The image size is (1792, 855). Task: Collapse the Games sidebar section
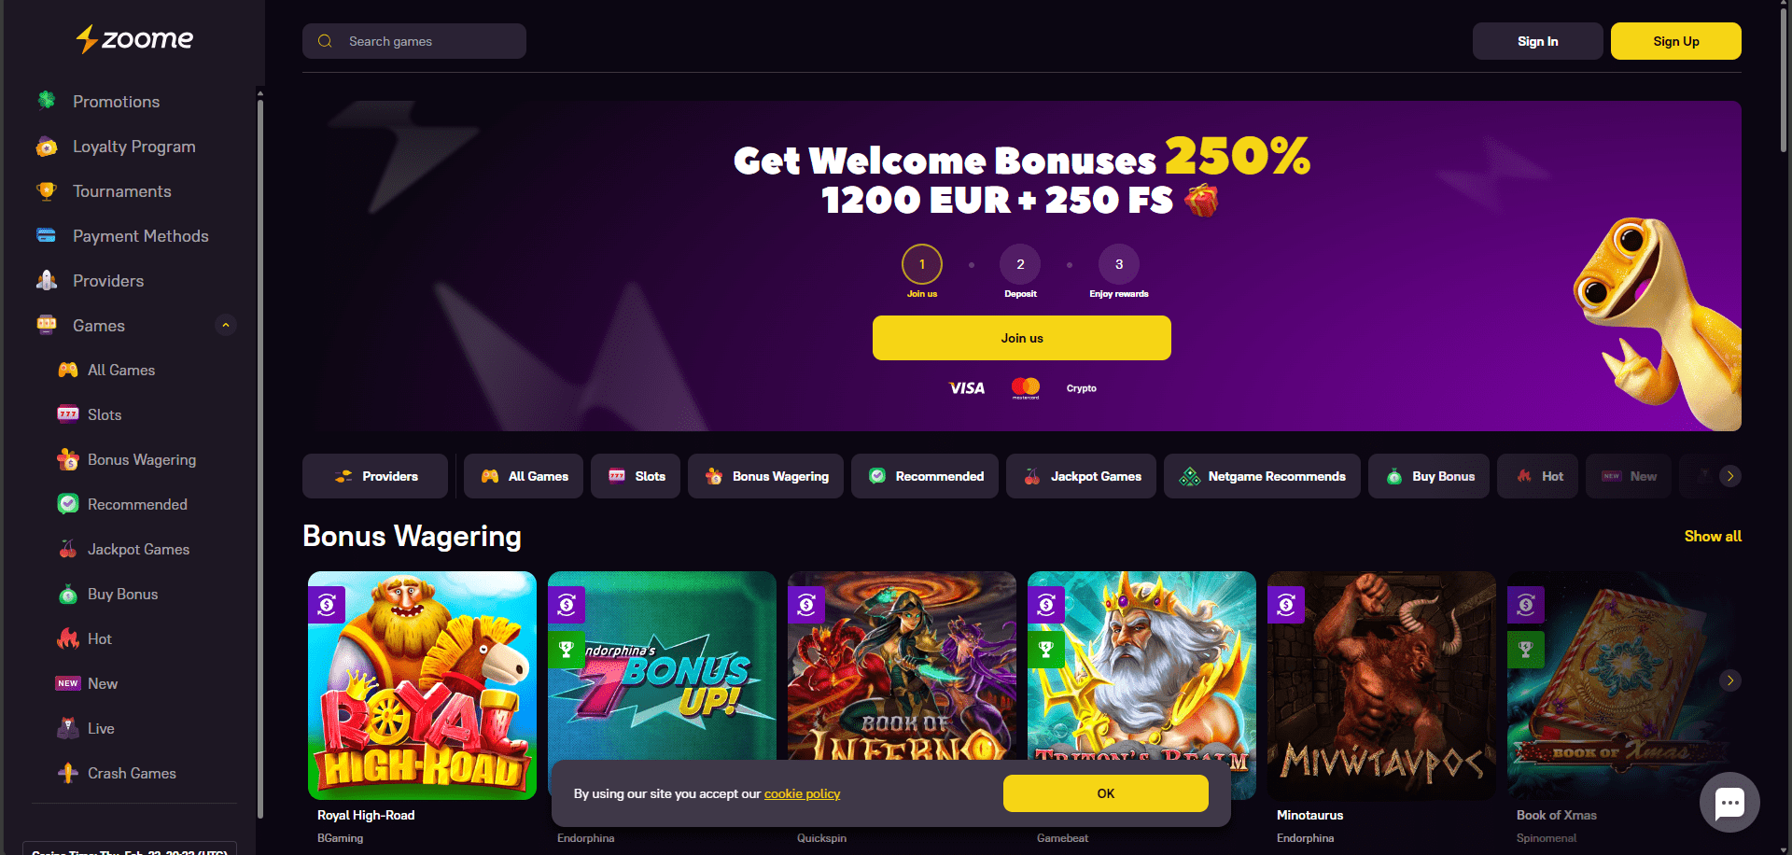(x=225, y=325)
